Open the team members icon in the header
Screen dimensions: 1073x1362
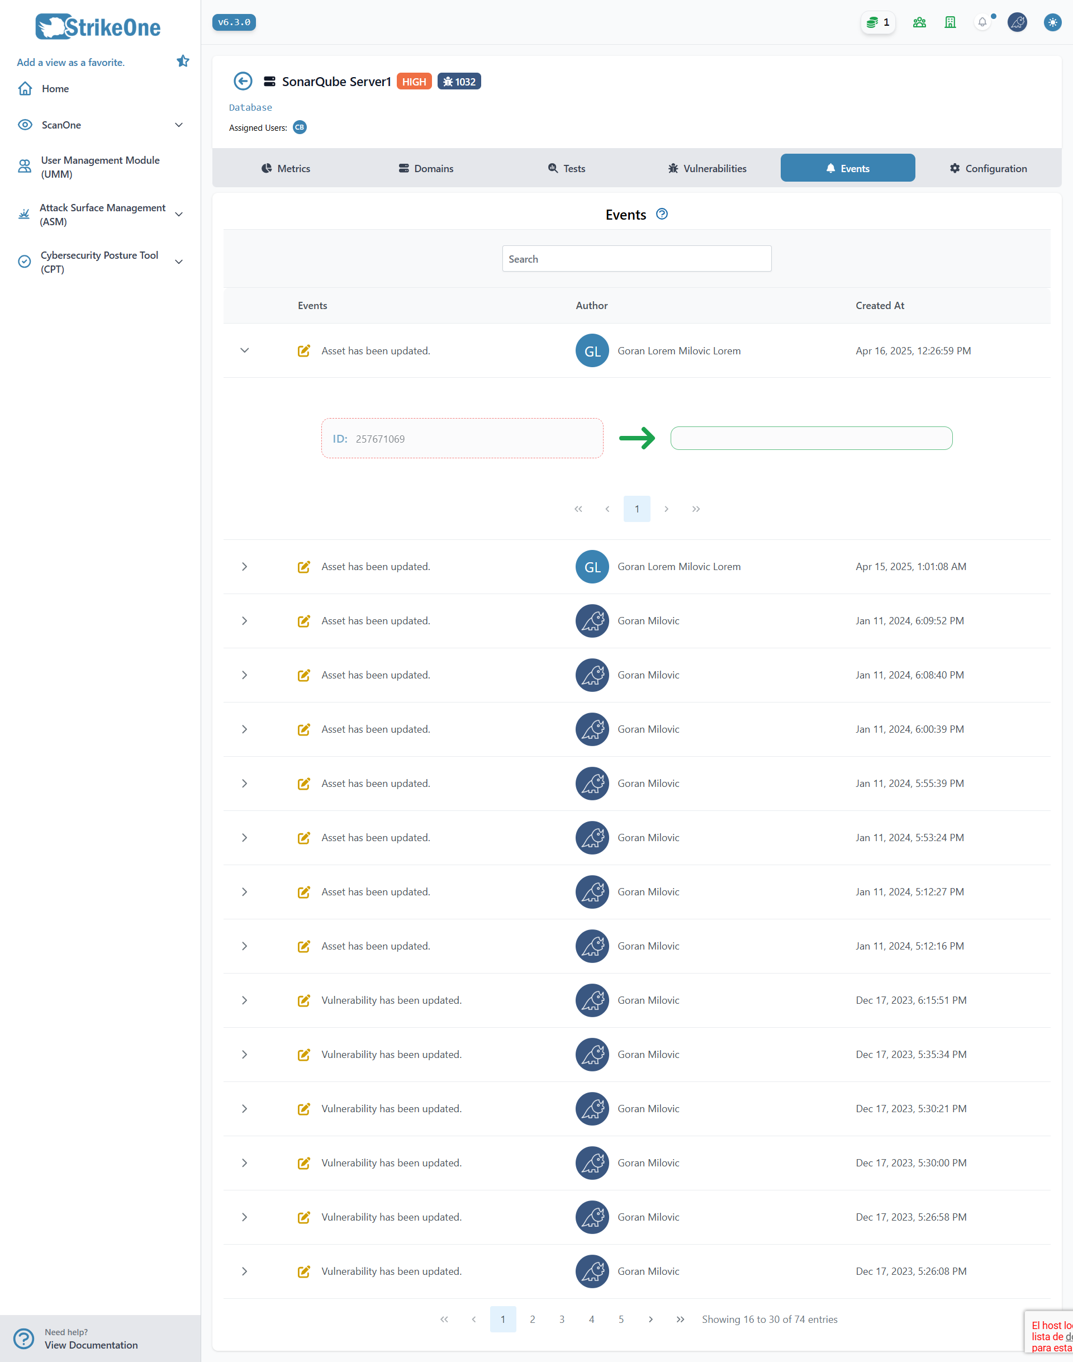coord(919,22)
